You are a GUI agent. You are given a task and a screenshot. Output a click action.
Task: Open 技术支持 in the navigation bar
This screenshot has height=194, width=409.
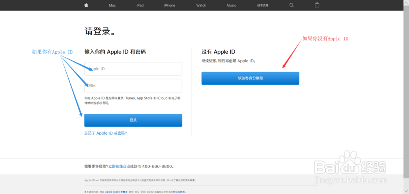coord(263,5)
